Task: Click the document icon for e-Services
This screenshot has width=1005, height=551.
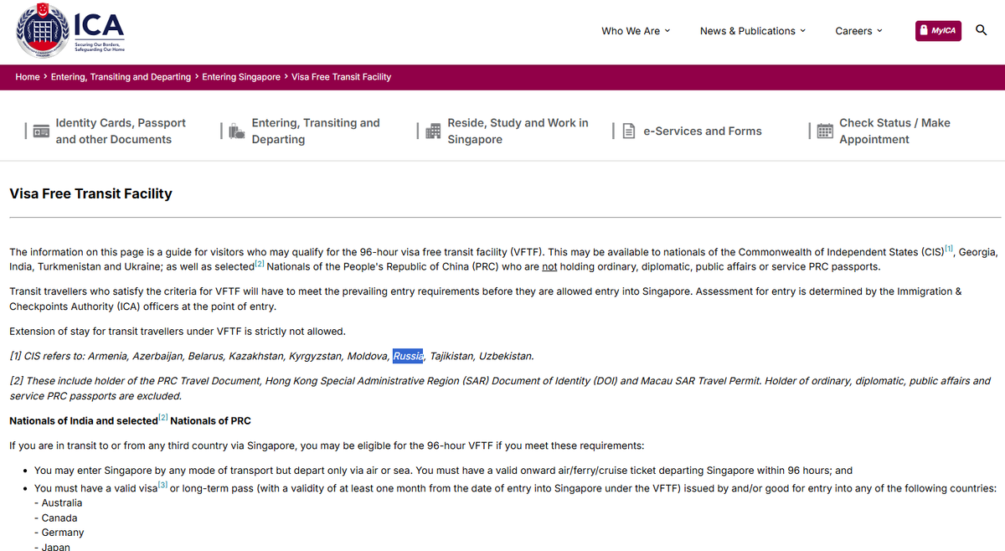Action: click(x=629, y=131)
